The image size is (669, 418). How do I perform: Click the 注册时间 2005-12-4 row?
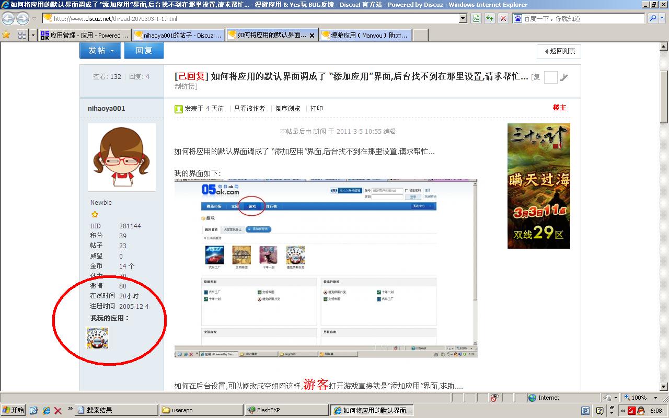[x=120, y=306]
